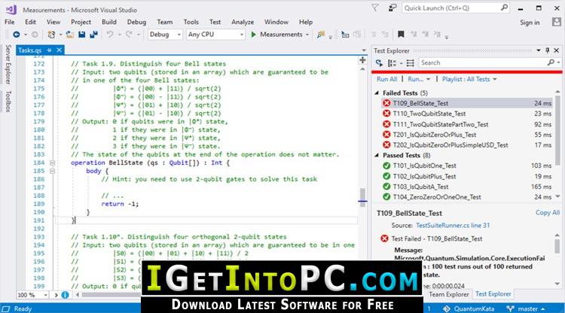Pin the Test Explorer panel
The width and height of the screenshot is (565, 313).
tap(548, 50)
